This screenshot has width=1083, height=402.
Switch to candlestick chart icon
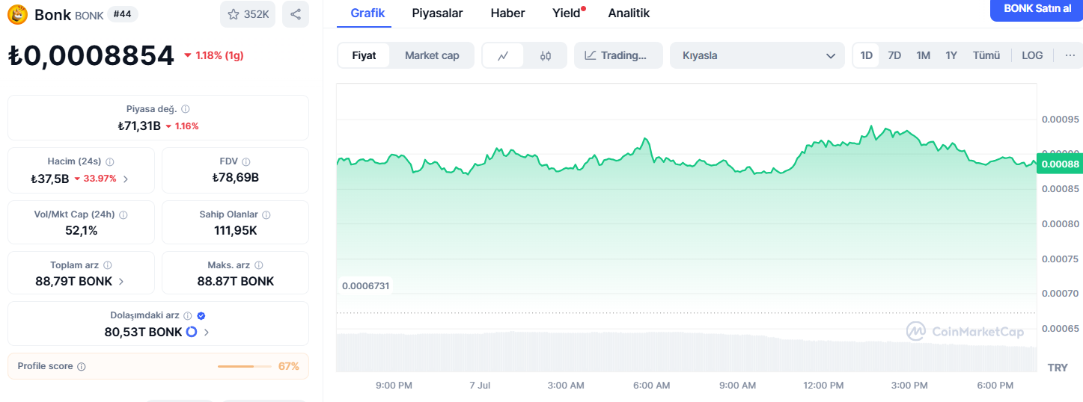(545, 55)
